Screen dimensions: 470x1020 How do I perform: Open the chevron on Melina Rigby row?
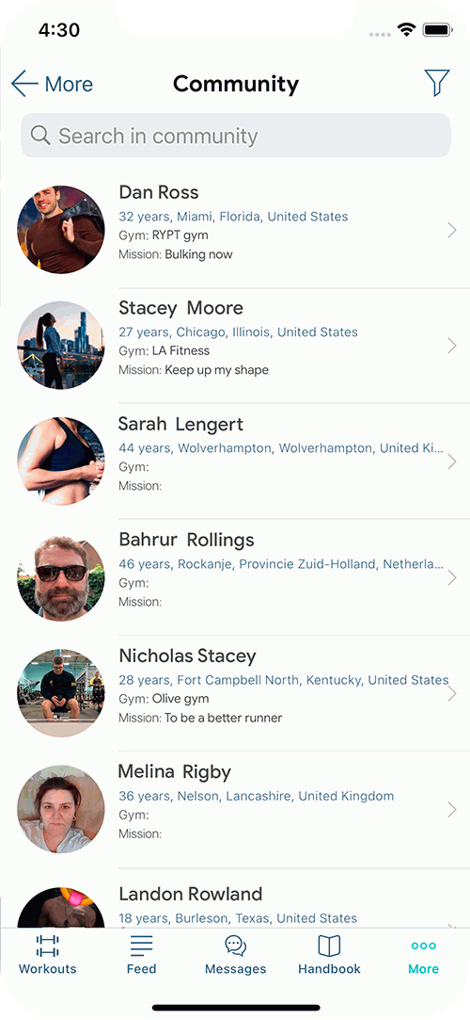pyautogui.click(x=452, y=809)
